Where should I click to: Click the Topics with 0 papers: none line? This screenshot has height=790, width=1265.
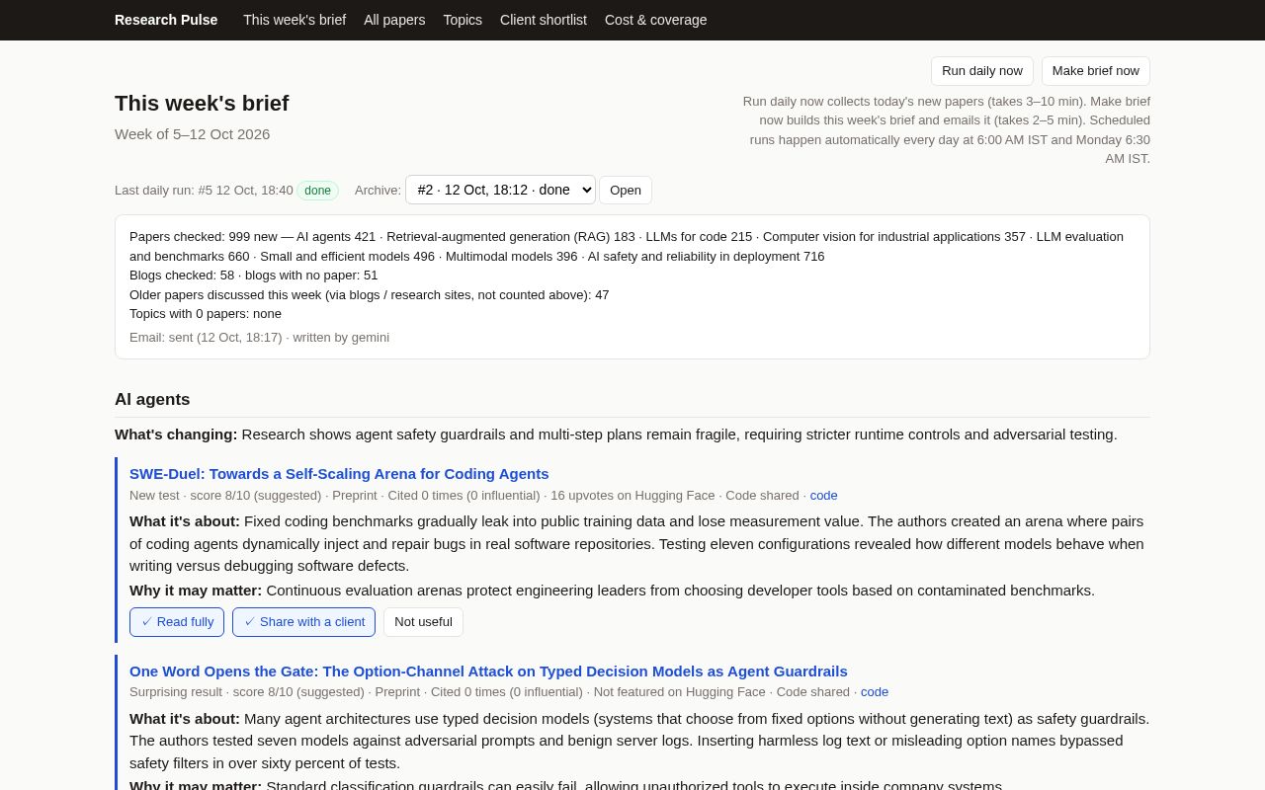[x=206, y=314]
